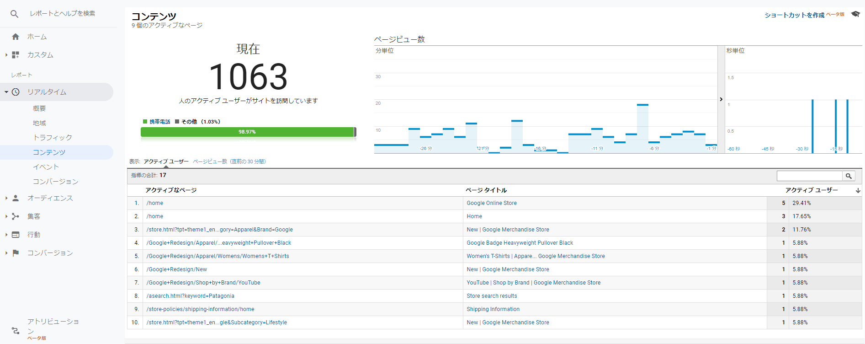
Task: Expand the カスタム section arrow
Action: coord(6,55)
